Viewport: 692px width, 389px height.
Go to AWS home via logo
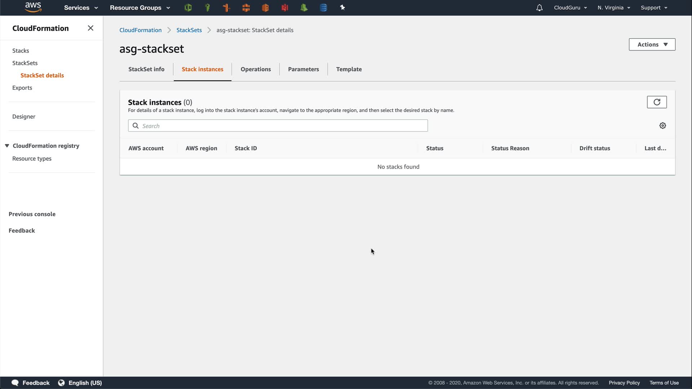(x=33, y=7)
